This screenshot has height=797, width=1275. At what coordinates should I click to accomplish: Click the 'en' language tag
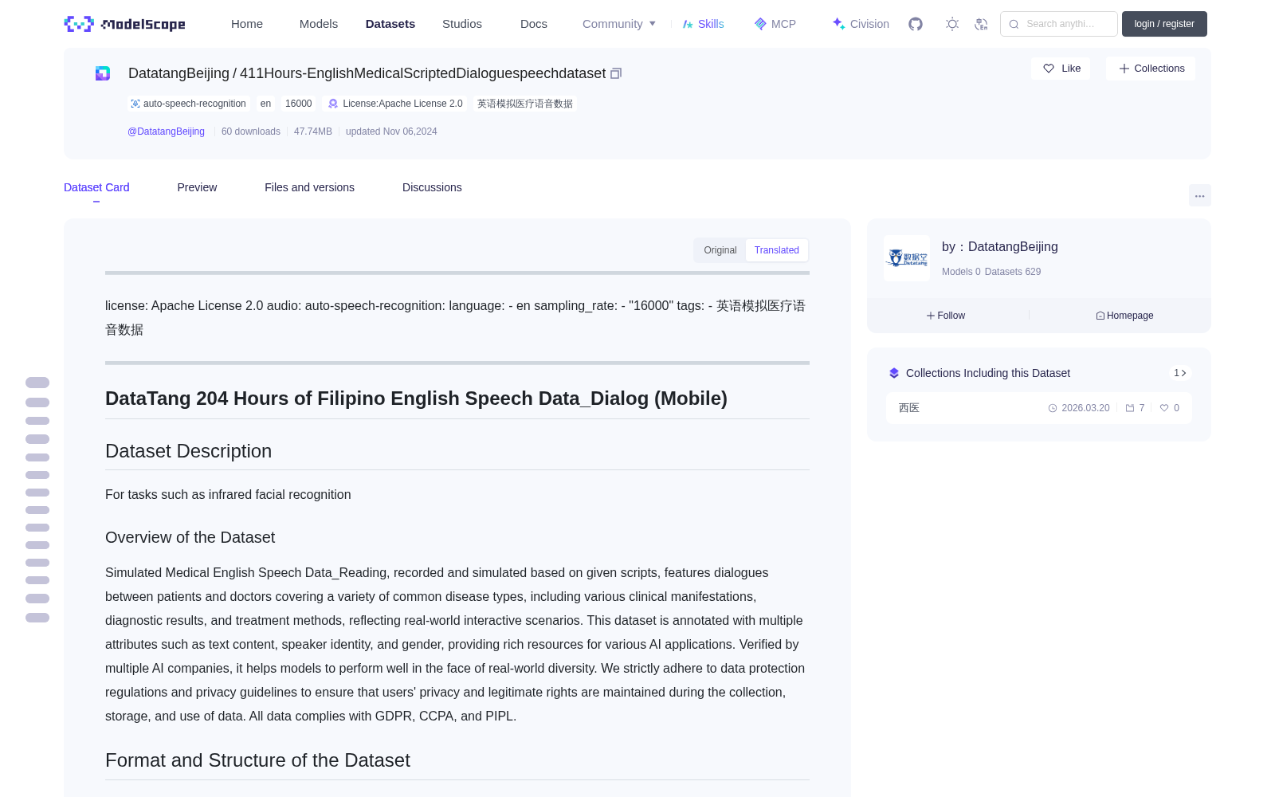pos(265,104)
